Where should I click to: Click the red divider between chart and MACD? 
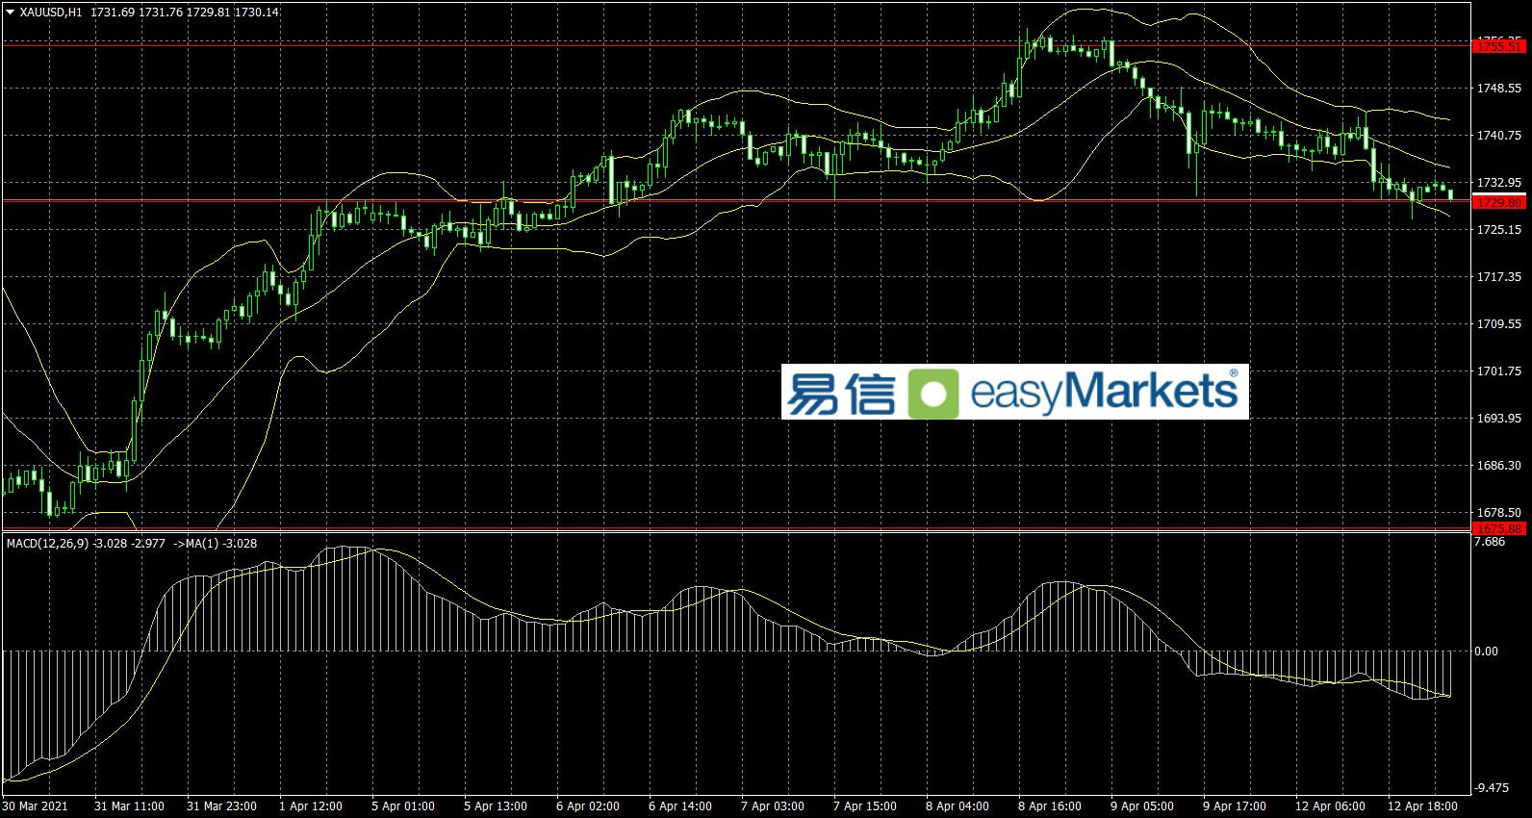pos(736,529)
